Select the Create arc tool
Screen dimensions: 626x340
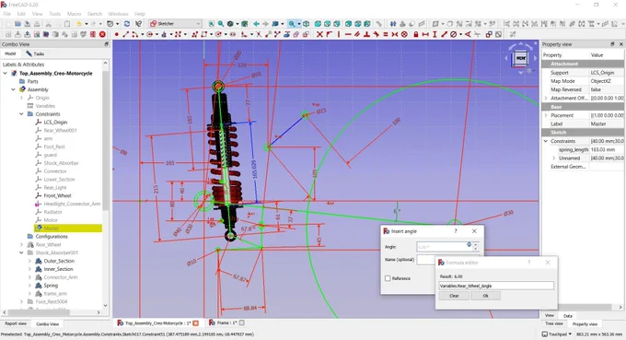pos(135,34)
